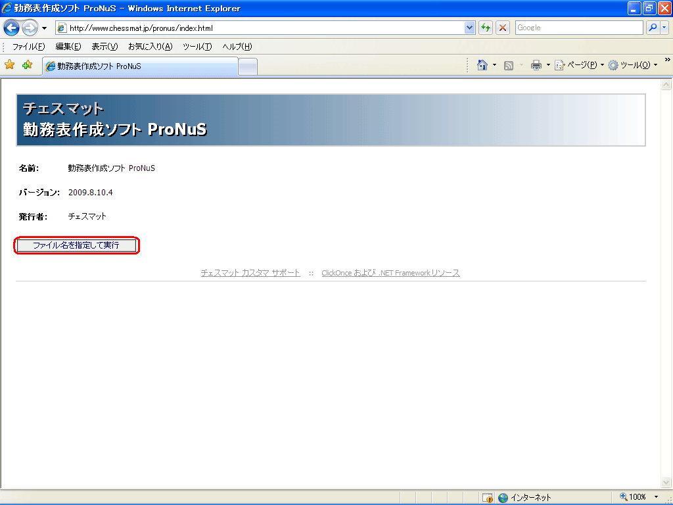The height and width of the screenshot is (505, 673).
Task: Open the 編集(E) menu
Action: (x=68, y=47)
